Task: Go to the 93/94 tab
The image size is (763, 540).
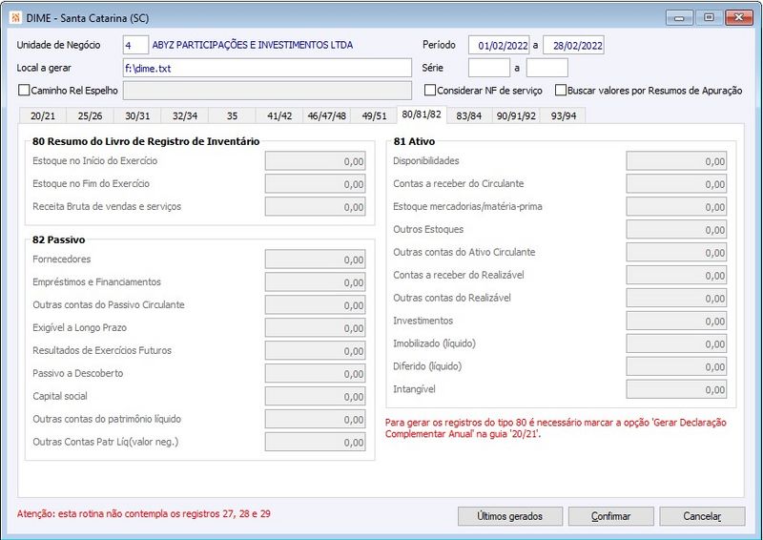Action: 563,115
